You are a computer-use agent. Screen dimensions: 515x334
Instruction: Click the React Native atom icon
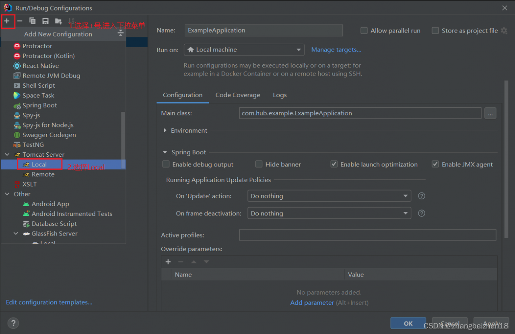pyautogui.click(x=17, y=66)
